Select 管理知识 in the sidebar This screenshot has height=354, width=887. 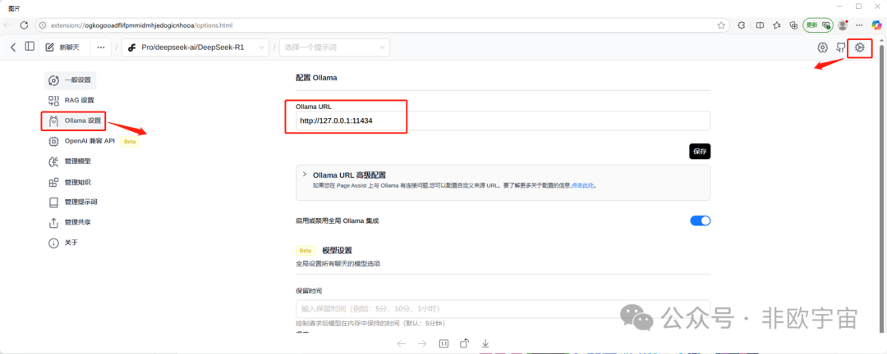point(70,183)
